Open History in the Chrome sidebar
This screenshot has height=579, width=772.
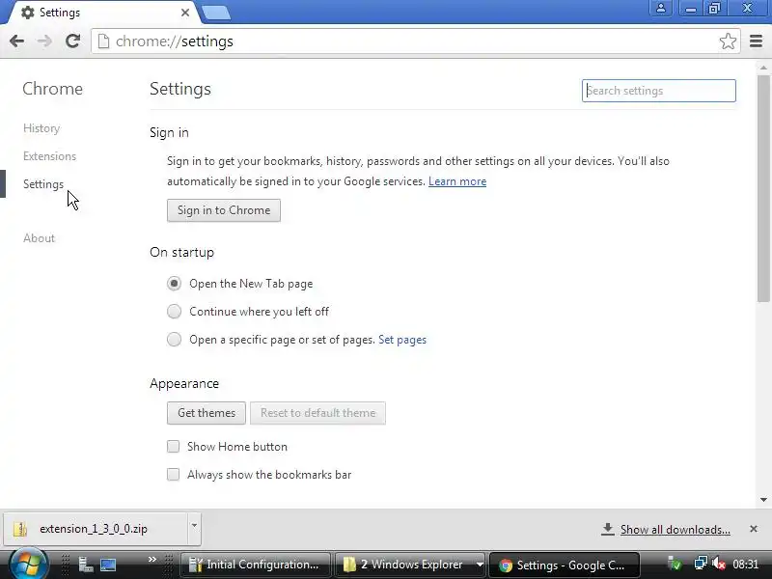coord(41,128)
